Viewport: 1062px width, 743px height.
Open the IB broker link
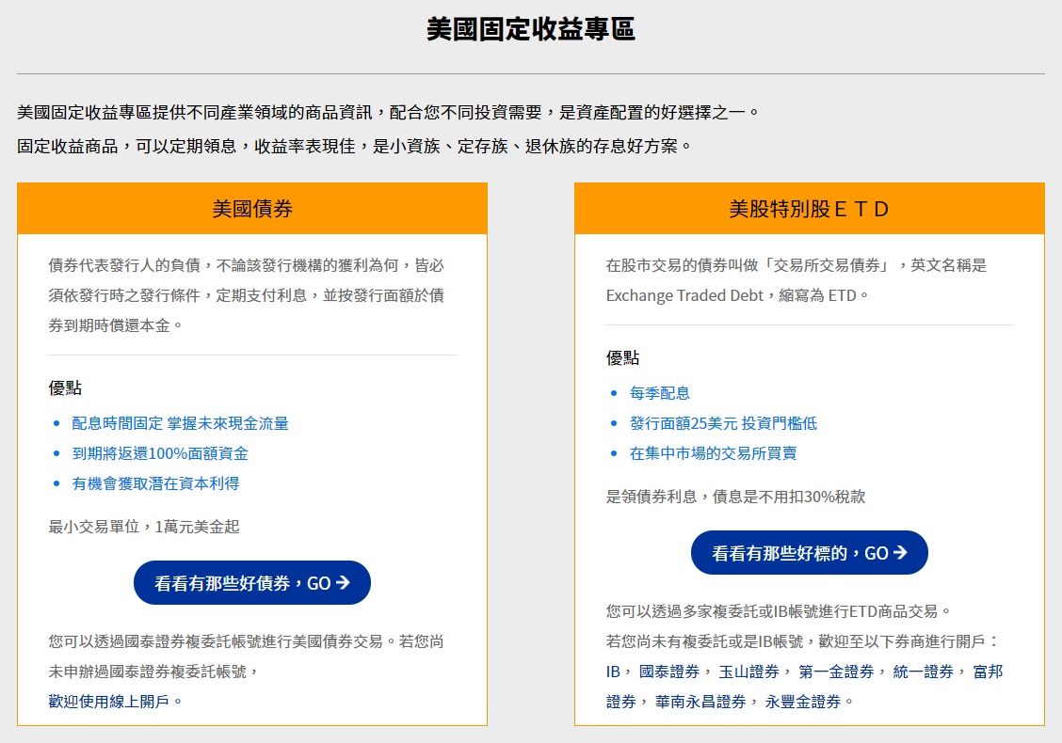coord(613,672)
